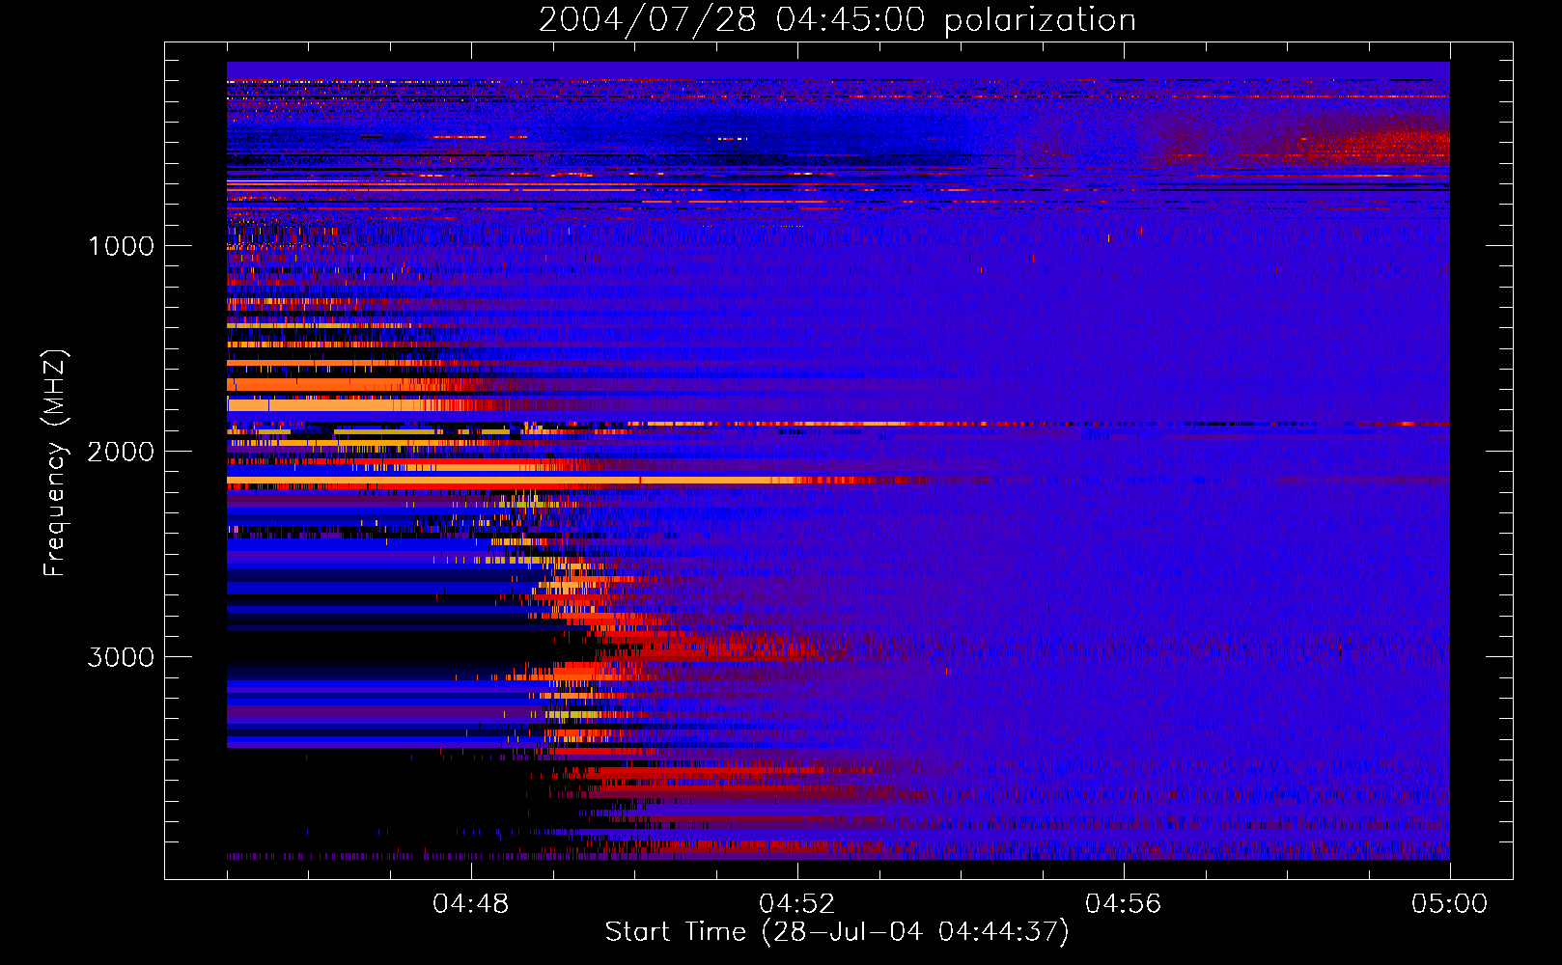Click the plot title "2004/07/28 04:45:00 polarization"

tap(837, 19)
